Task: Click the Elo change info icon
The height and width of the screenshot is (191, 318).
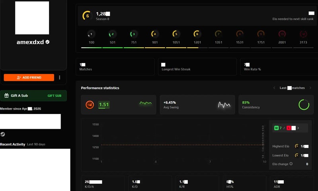Action: pos(291,164)
